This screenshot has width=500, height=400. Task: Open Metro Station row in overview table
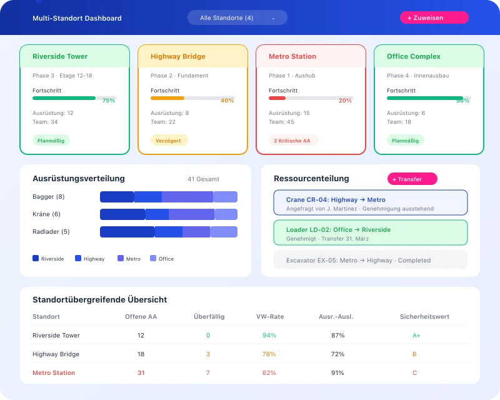(55, 372)
